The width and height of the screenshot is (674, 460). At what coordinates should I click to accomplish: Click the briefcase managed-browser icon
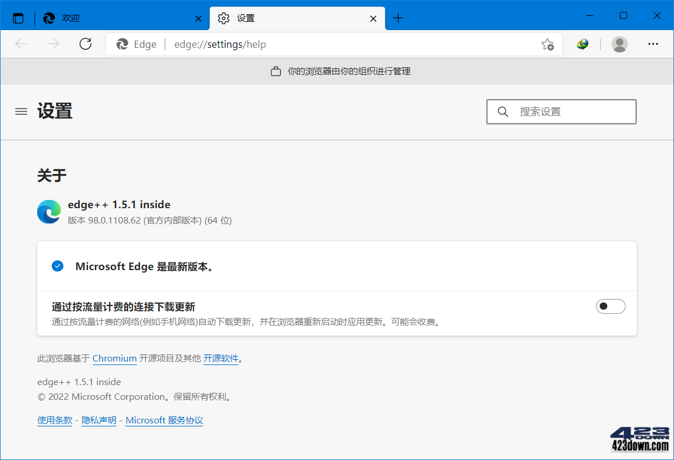coord(276,71)
